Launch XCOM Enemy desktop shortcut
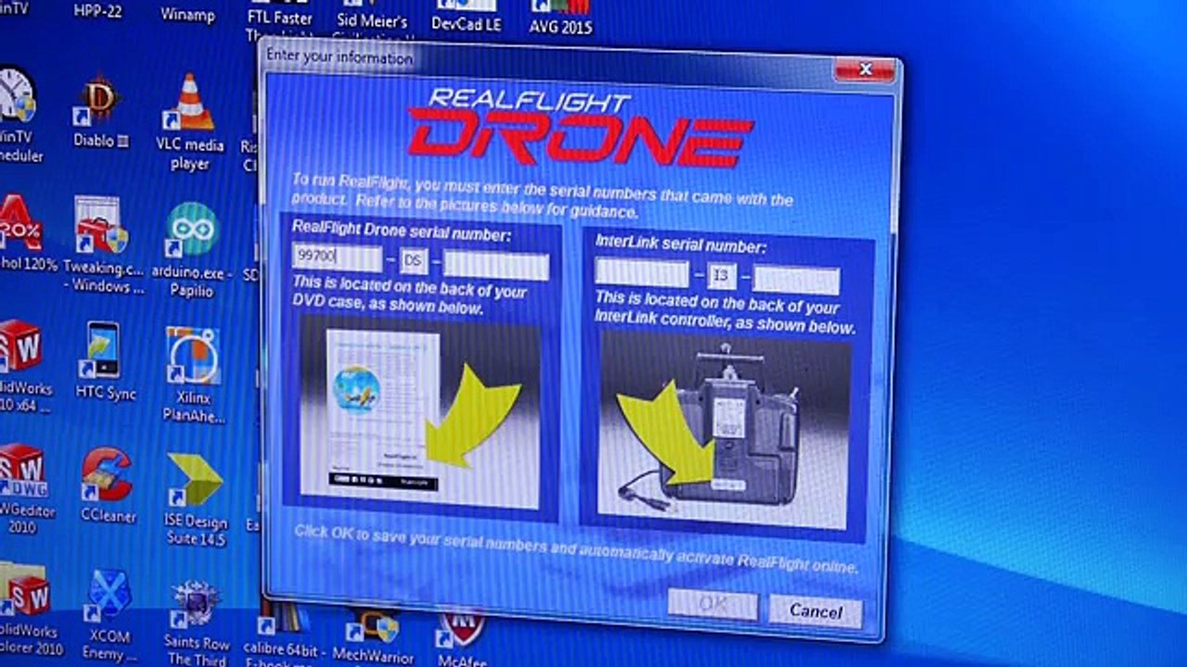1187x667 pixels. click(108, 614)
